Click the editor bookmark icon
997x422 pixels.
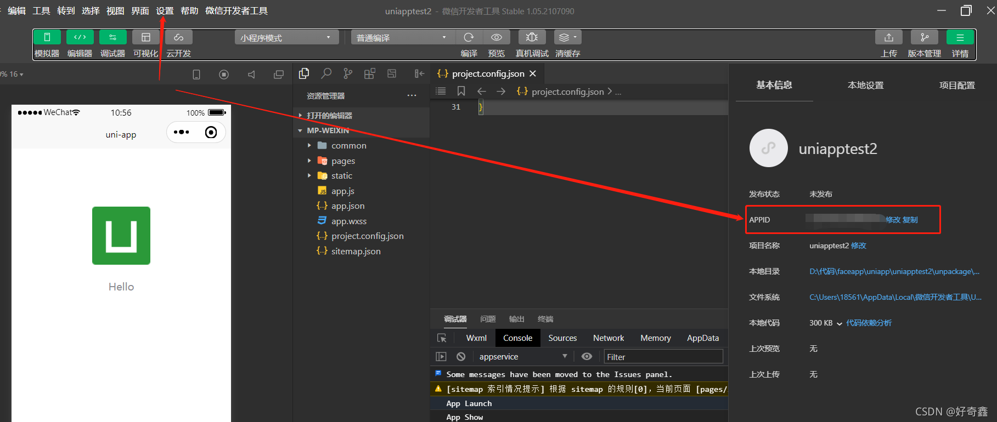461,92
